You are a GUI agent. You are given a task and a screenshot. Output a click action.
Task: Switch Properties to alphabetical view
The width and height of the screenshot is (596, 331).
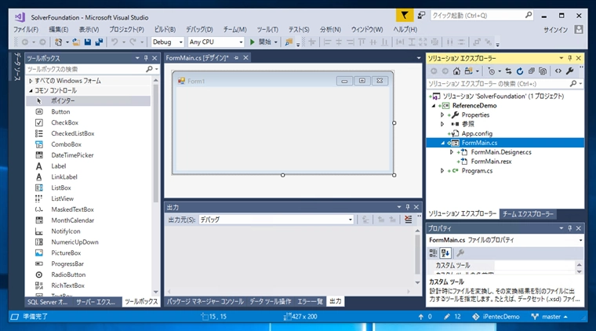[445, 253]
